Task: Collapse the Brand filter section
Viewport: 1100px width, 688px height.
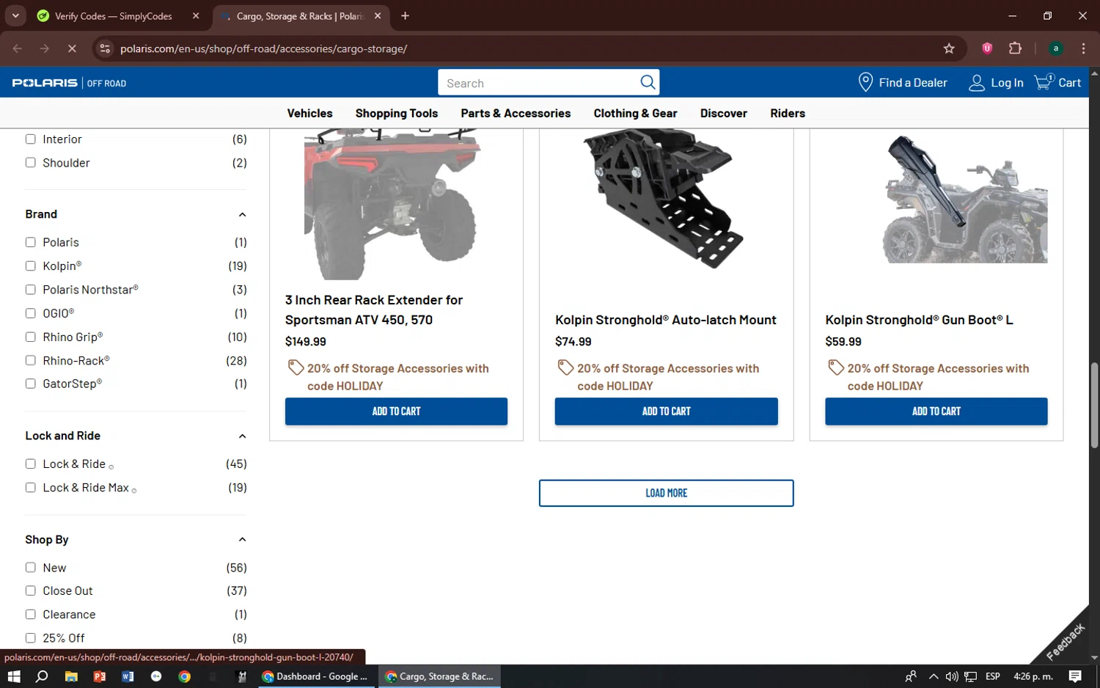Action: pos(242,214)
